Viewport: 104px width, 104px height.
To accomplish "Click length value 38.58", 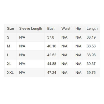I will [91, 46].
